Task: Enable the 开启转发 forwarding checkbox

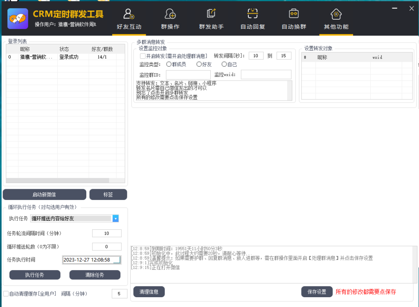Action: point(143,56)
